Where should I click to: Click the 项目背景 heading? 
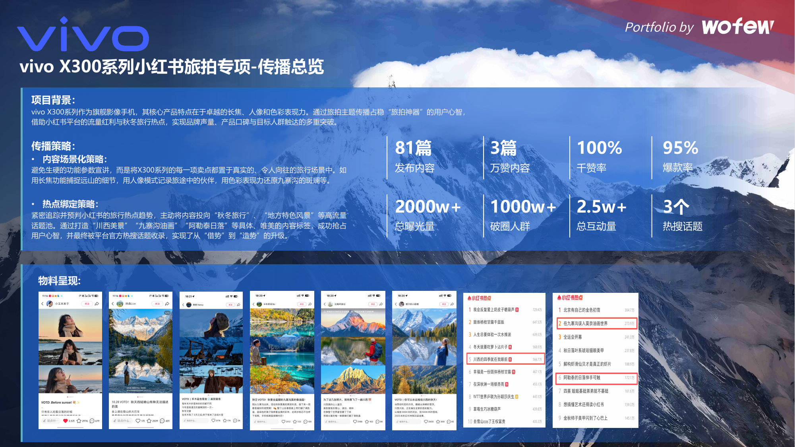(53, 100)
